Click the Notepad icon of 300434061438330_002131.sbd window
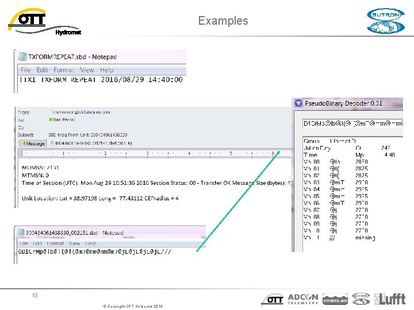Viewport: 414px width, 310px height. [x=21, y=232]
